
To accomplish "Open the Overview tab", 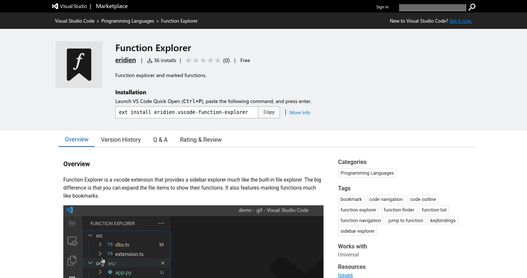I will coord(76,140).
